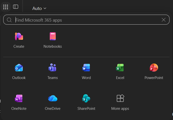Open the Notebooks app
This screenshot has width=173, height=120.
(x=53, y=40)
